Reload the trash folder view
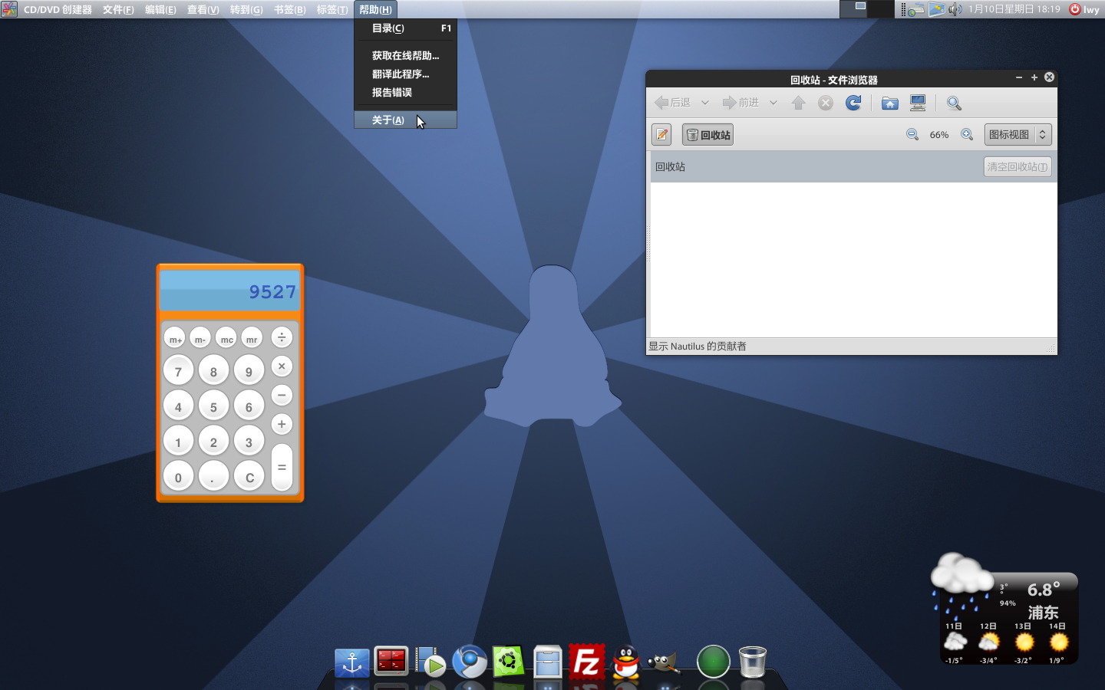 (853, 103)
